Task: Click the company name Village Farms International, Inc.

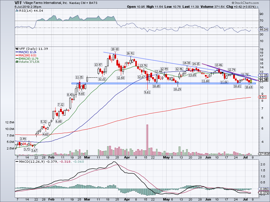Action: (45, 3)
